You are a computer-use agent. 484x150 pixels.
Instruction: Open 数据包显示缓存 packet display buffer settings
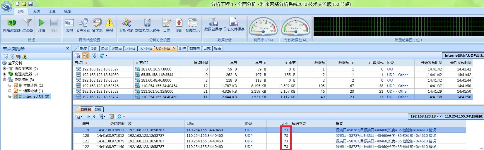[x=147, y=25]
